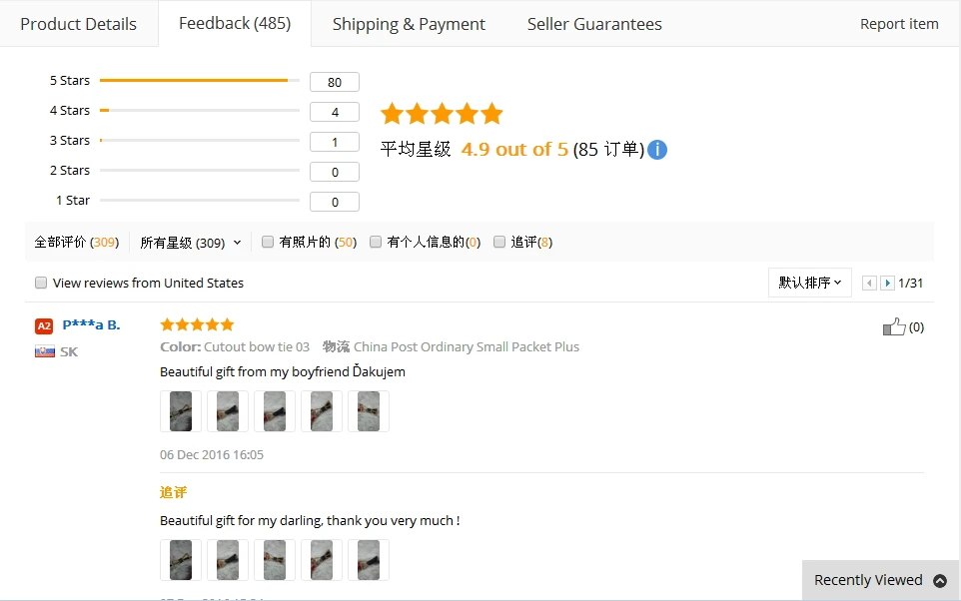This screenshot has width=961, height=601.
Task: Click the A2 buyer level badge
Action: tap(44, 325)
